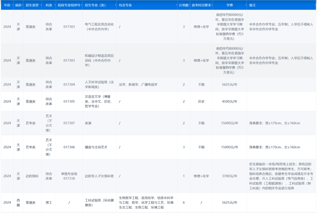Click the sort arrow beside 计划数 header

[190, 5]
